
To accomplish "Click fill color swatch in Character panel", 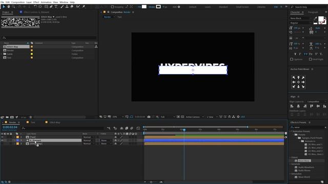I will 321,19.
